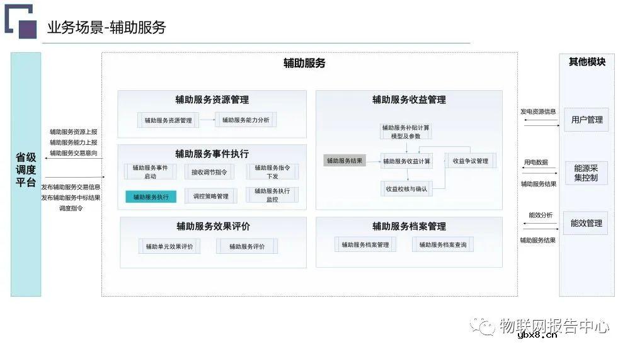This screenshot has height=354, width=630.
Task: Click the 用电数据 label
Action: tap(535, 162)
